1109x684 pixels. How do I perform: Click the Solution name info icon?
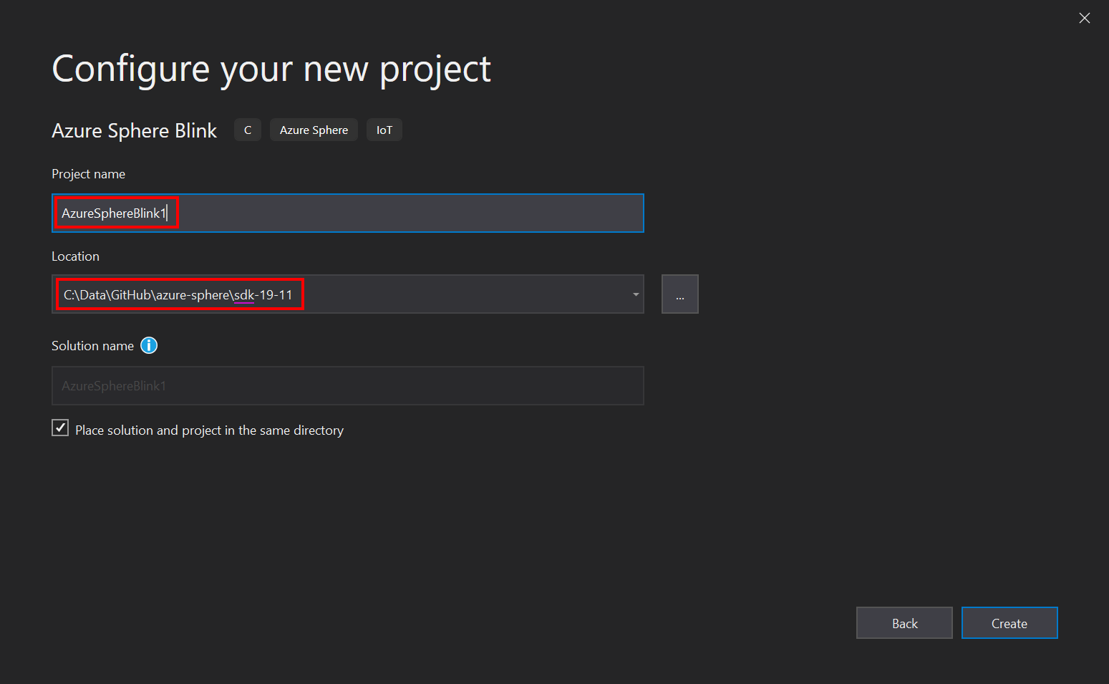click(149, 345)
